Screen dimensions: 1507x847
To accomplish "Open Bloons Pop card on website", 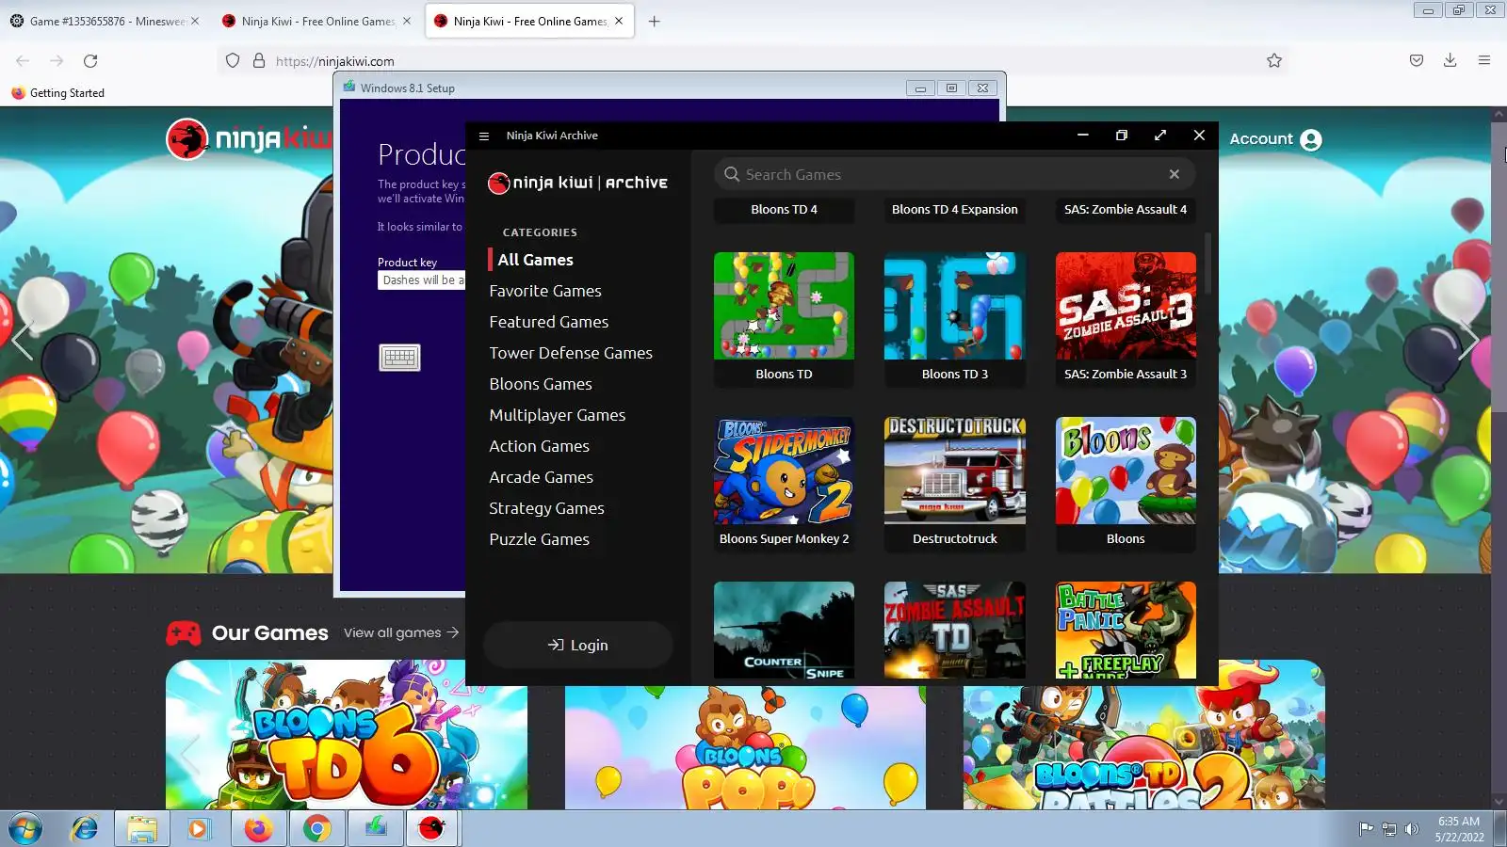I will tap(745, 747).
